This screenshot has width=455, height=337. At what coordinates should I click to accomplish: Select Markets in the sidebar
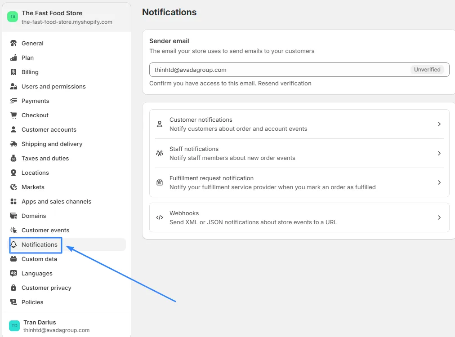tap(33, 187)
